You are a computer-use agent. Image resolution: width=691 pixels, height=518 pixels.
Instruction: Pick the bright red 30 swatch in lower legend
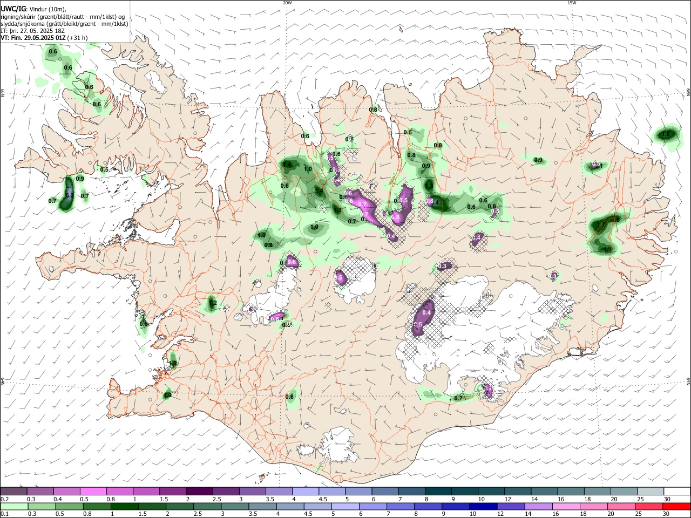pyautogui.click(x=676, y=506)
